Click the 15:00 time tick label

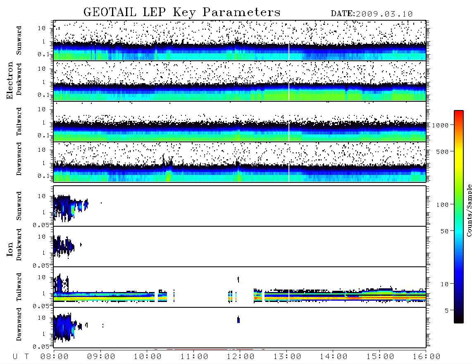[380, 357]
